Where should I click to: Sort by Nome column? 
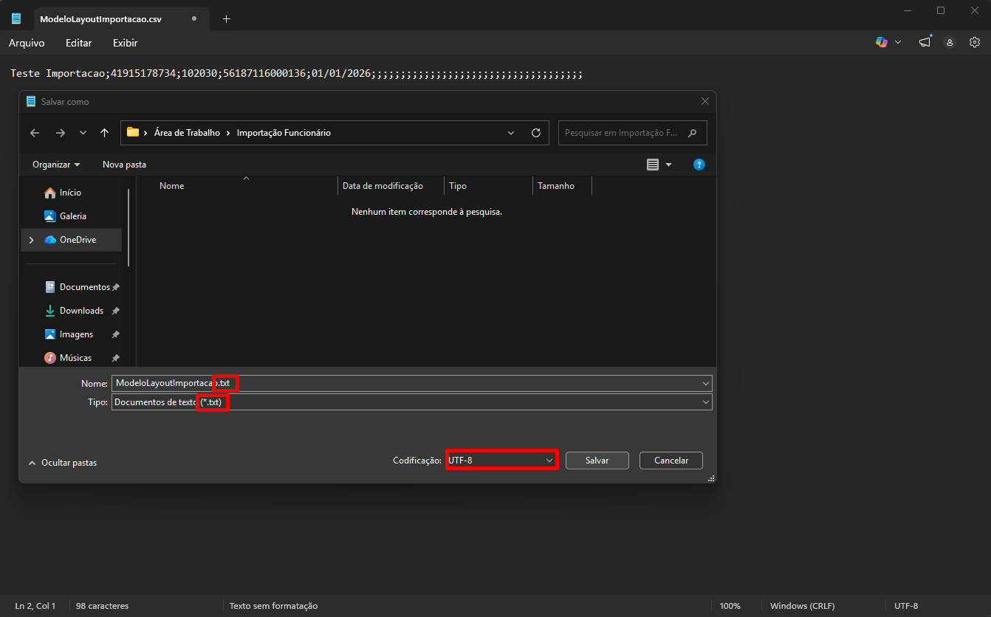[171, 186]
